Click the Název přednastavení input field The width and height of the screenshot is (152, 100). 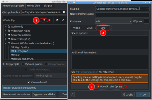pos(122,15)
